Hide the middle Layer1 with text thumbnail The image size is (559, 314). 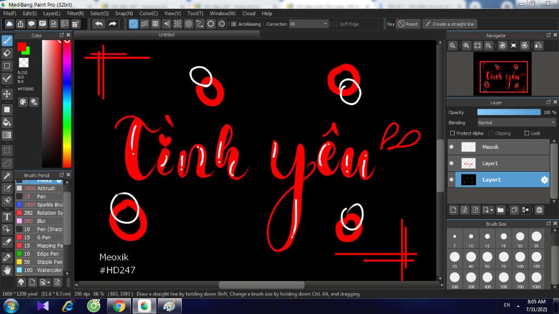point(451,164)
